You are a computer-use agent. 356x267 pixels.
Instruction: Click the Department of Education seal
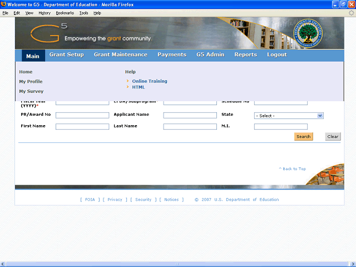coord(308,33)
